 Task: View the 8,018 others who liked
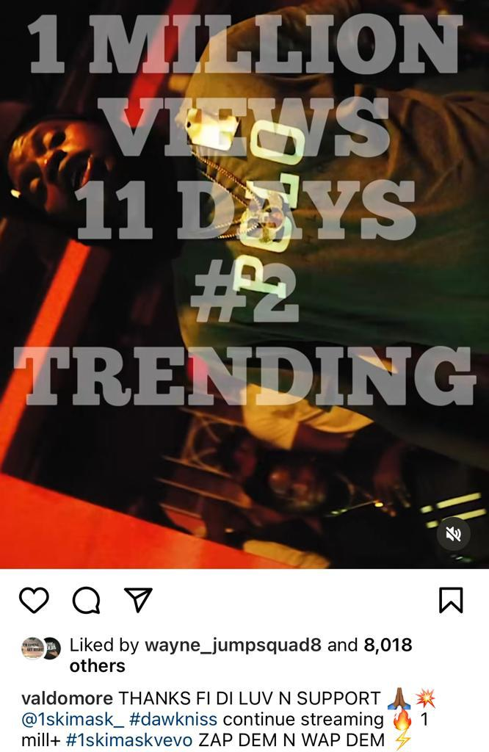click(388, 645)
